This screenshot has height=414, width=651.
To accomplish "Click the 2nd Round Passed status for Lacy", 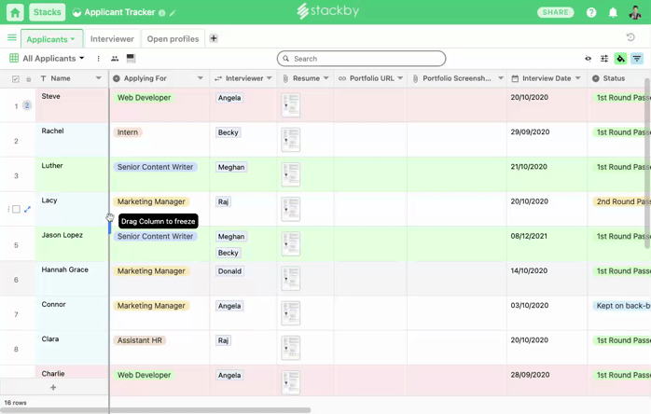I will [x=621, y=201].
